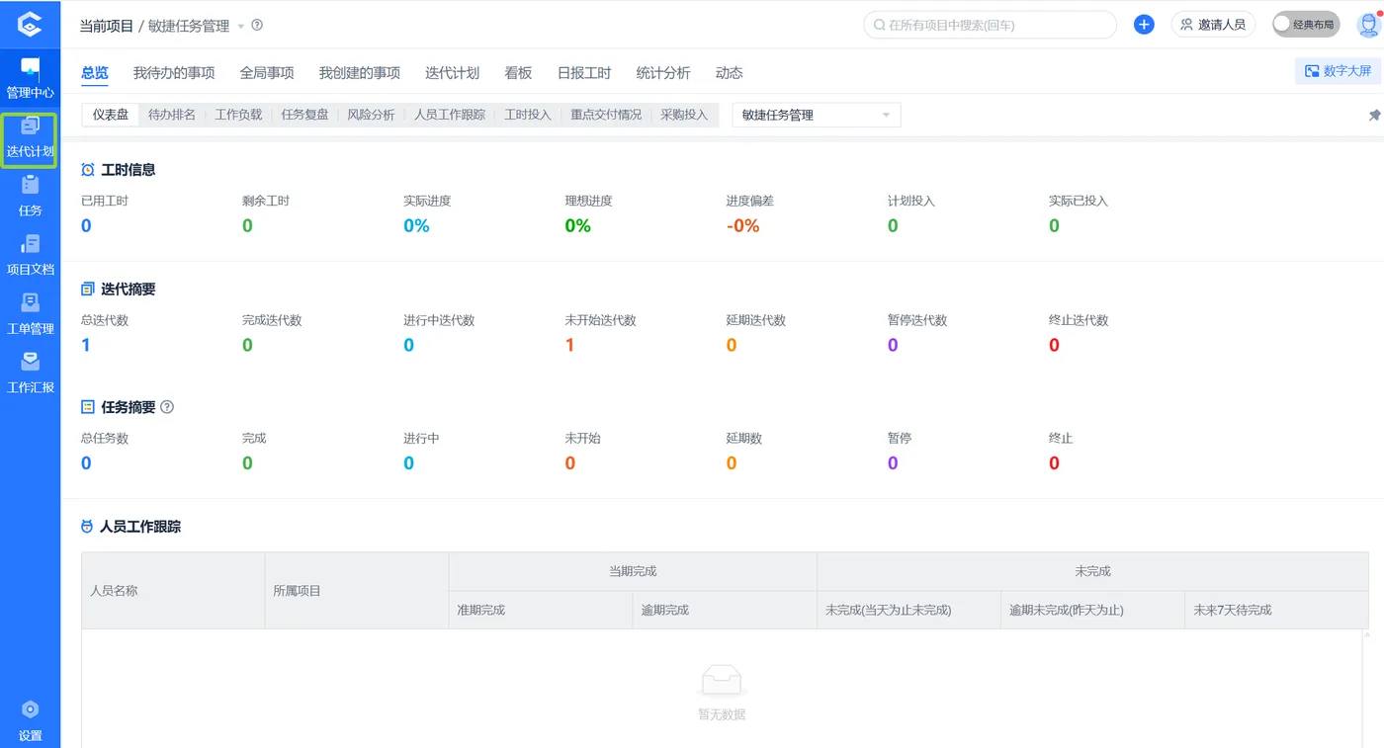Click the pin icon beside the dashboard tabs
Image resolution: width=1384 pixels, height=748 pixels.
[1376, 115]
